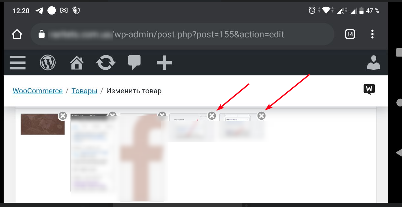The height and width of the screenshot is (207, 402).
Task: Open updates circular arrows icon
Action: [x=106, y=62]
